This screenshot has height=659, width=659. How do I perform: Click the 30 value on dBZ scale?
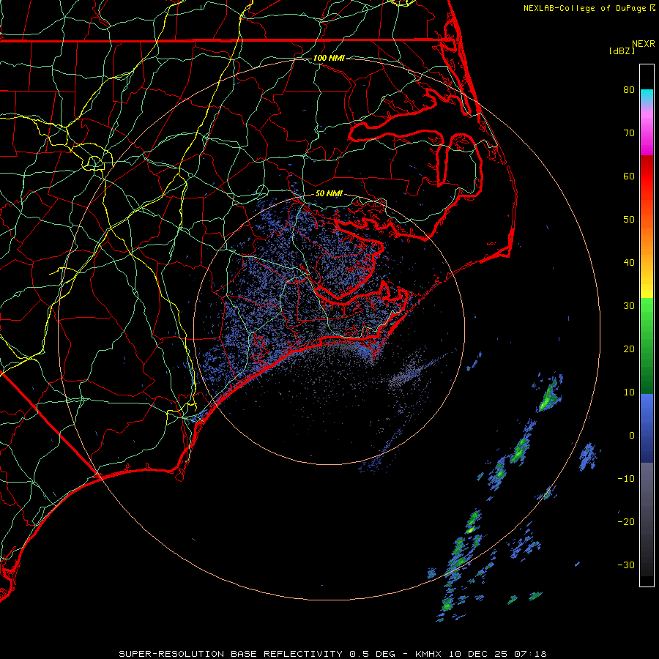tap(629, 305)
